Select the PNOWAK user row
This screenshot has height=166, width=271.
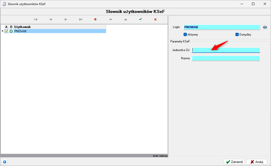click(x=59, y=31)
